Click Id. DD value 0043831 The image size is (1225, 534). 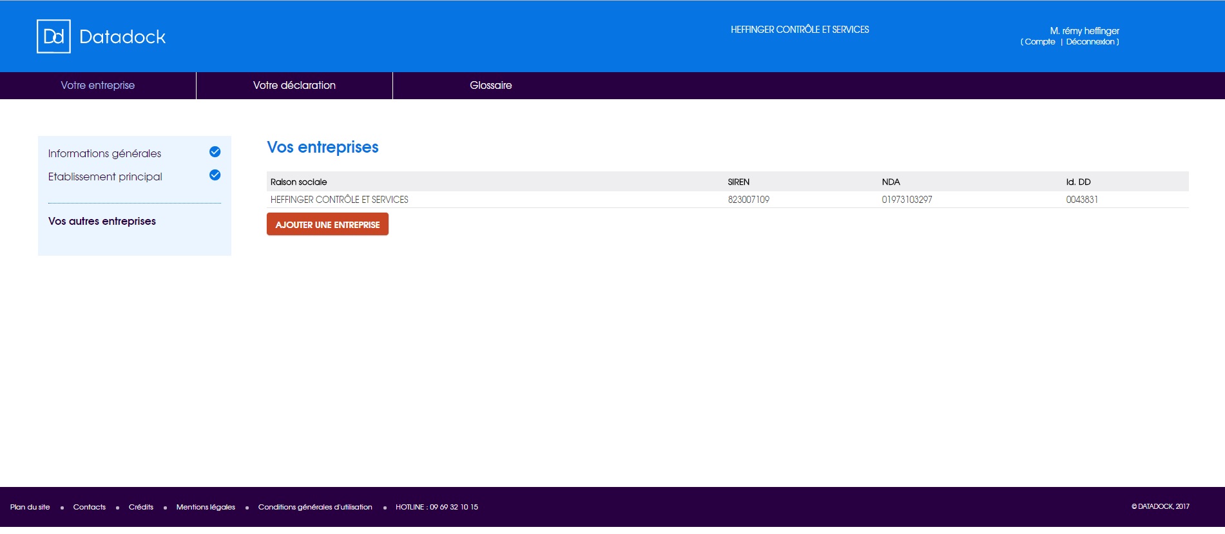coord(1082,200)
